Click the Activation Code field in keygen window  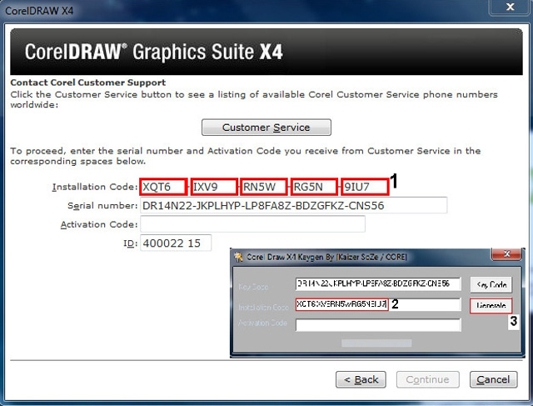click(x=378, y=324)
